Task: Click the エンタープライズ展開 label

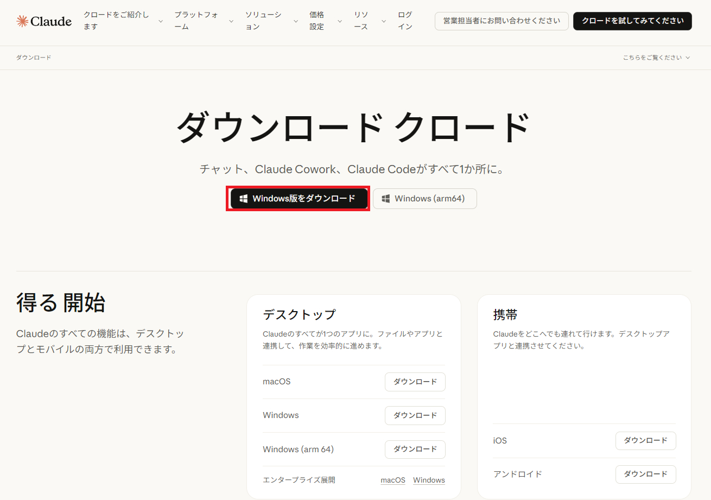Action: coord(299,480)
